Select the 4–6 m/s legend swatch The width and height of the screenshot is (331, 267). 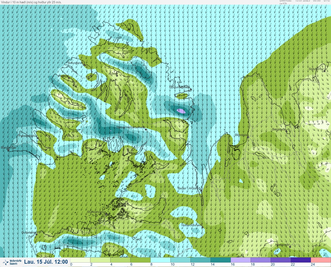[x=120, y=260]
